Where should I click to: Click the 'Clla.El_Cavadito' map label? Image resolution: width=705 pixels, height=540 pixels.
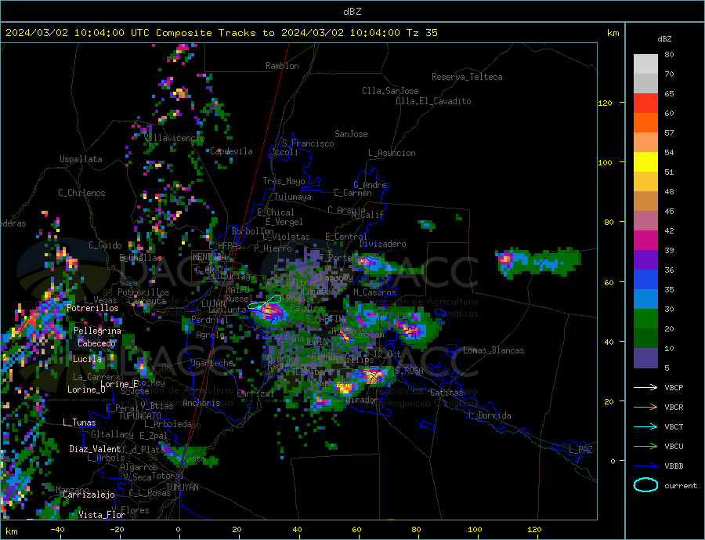coord(433,101)
